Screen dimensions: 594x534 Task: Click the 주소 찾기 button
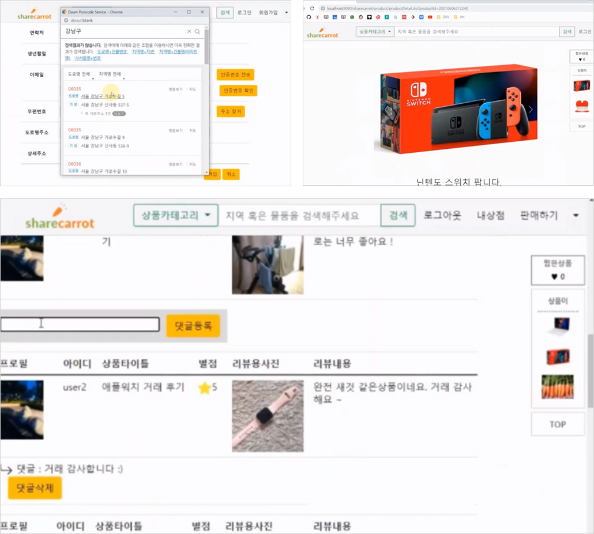pyautogui.click(x=231, y=111)
